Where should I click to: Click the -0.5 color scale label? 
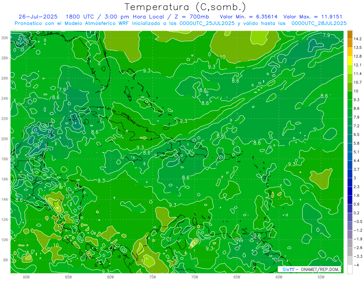(358, 222)
